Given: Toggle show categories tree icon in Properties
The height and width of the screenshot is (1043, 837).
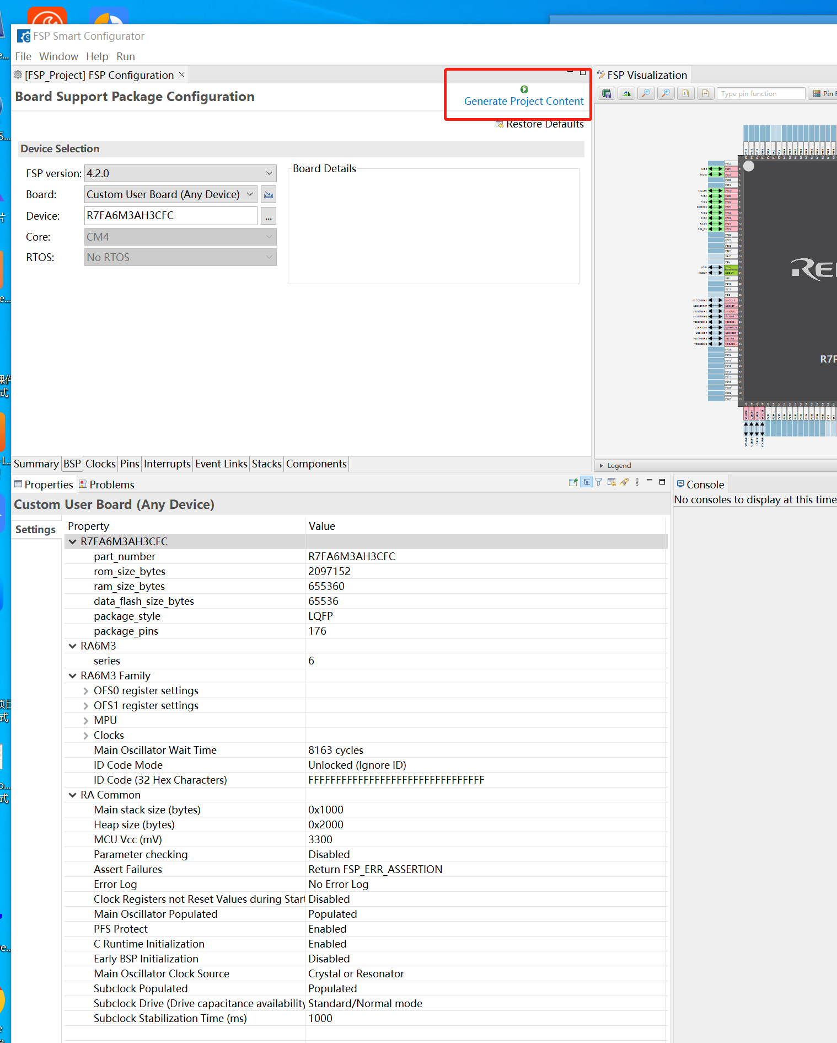Looking at the screenshot, I should click(x=587, y=482).
